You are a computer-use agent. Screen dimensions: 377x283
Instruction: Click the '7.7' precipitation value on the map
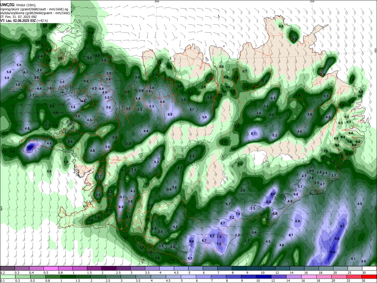click(x=212, y=236)
